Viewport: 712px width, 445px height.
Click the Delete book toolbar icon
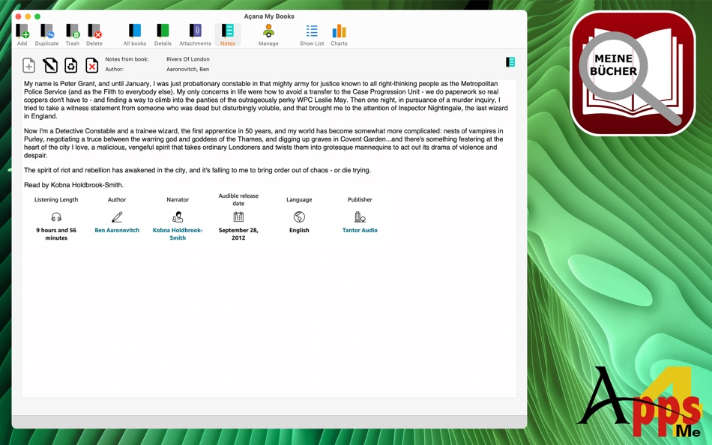click(94, 35)
